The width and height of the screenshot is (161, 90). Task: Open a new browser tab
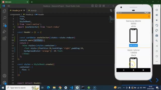pos(32,2)
